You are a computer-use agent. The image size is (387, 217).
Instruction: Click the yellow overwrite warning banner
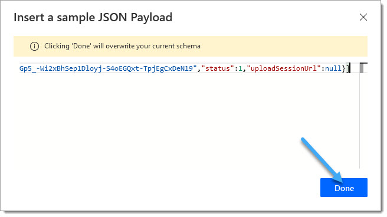coord(191,46)
